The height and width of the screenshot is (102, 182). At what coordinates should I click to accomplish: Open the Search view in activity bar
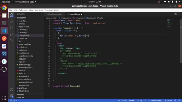pos(11,21)
